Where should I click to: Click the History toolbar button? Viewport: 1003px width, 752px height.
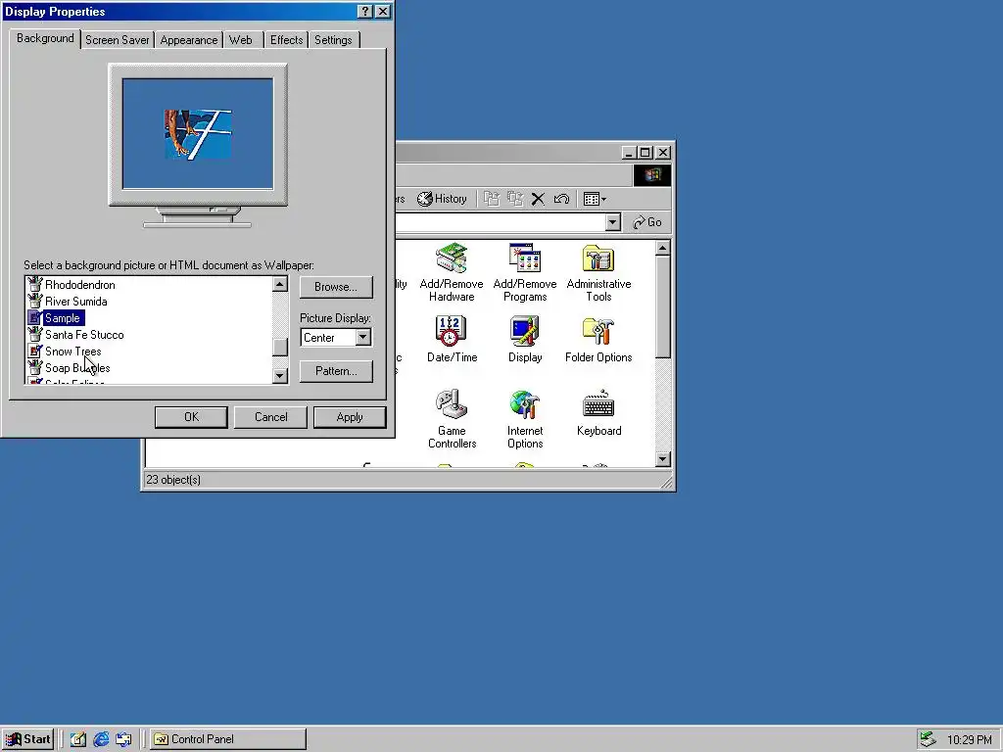442,199
